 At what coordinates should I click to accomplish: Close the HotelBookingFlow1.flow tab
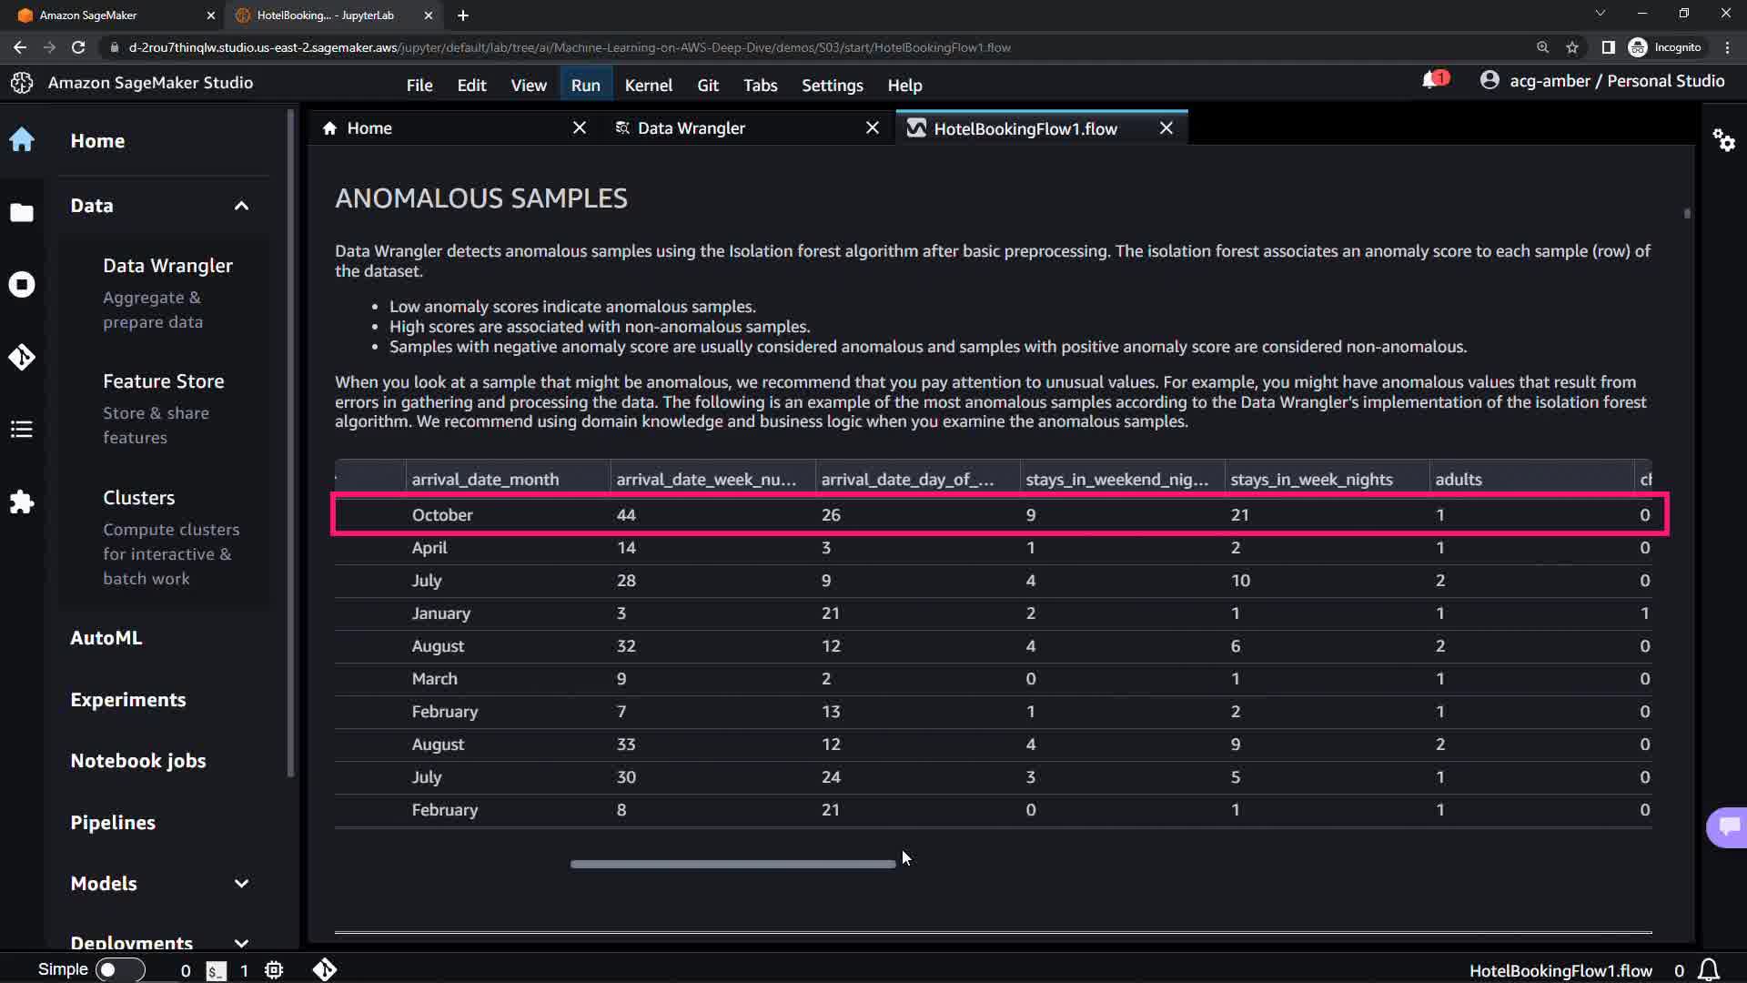[1166, 128]
